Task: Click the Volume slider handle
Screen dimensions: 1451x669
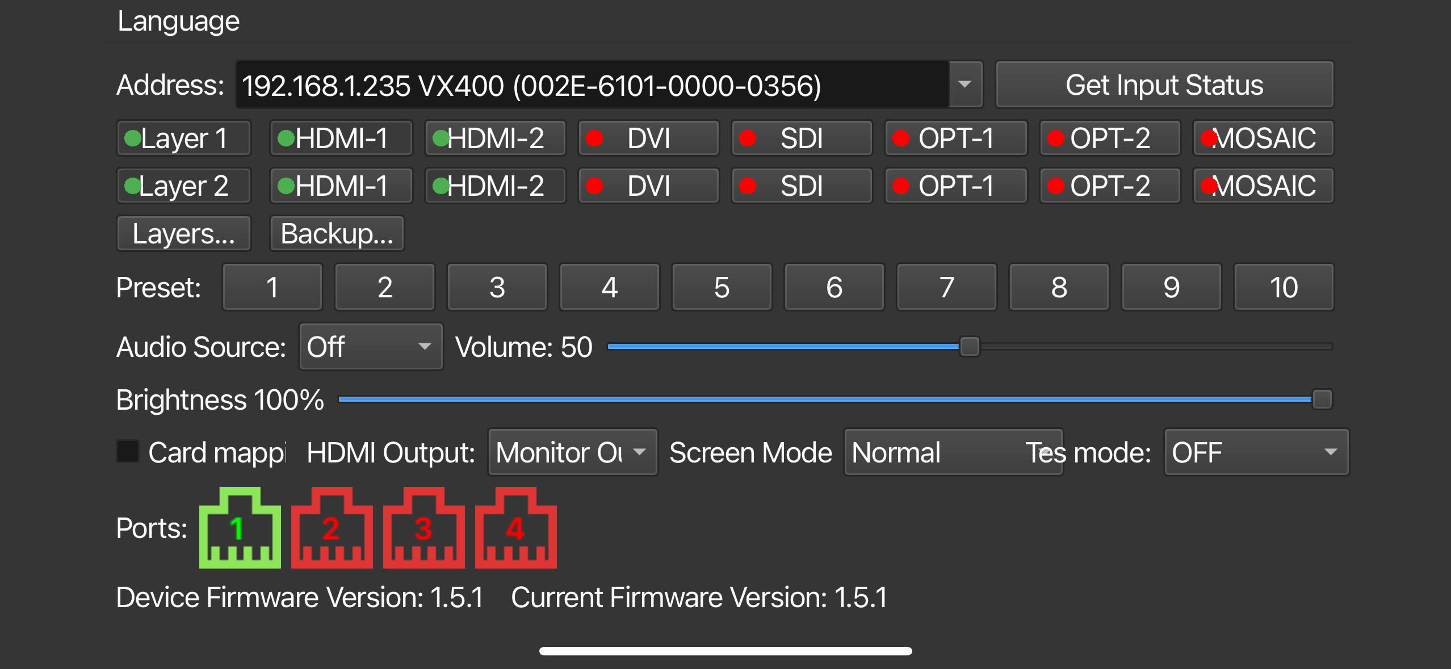Action: [969, 347]
